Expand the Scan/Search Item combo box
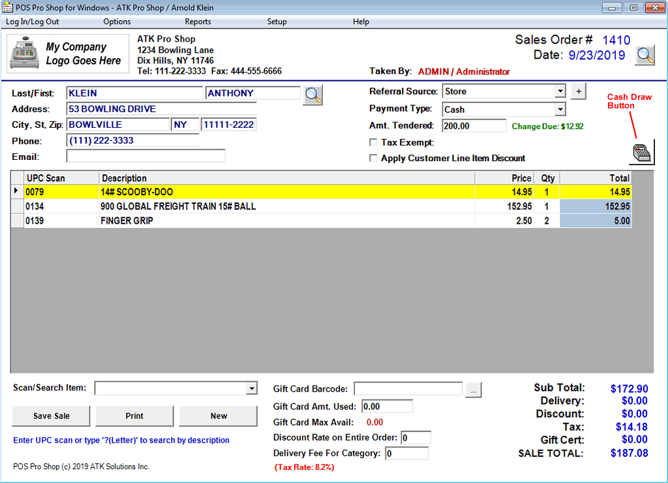The height and width of the screenshot is (483, 668). (x=252, y=388)
